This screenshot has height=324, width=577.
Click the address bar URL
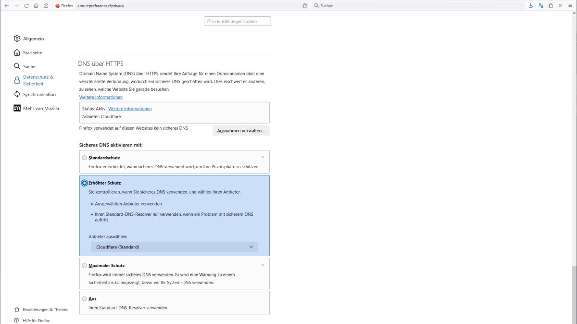(100, 6)
